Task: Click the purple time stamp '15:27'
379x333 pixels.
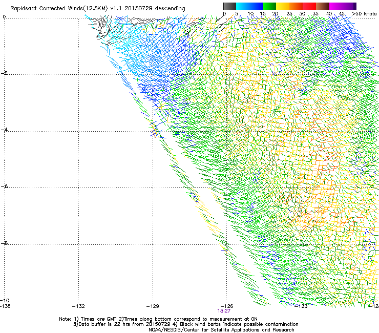Action: [224, 311]
